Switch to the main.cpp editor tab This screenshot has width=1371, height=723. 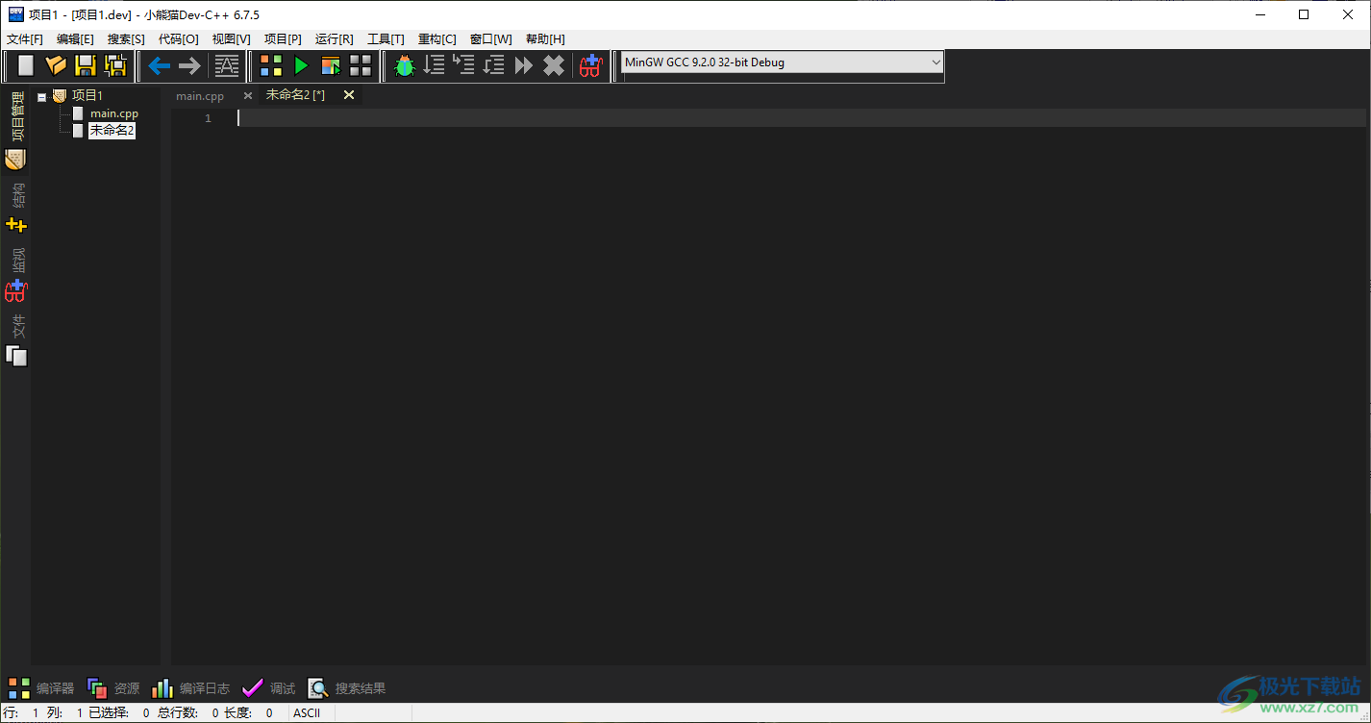[x=200, y=95]
